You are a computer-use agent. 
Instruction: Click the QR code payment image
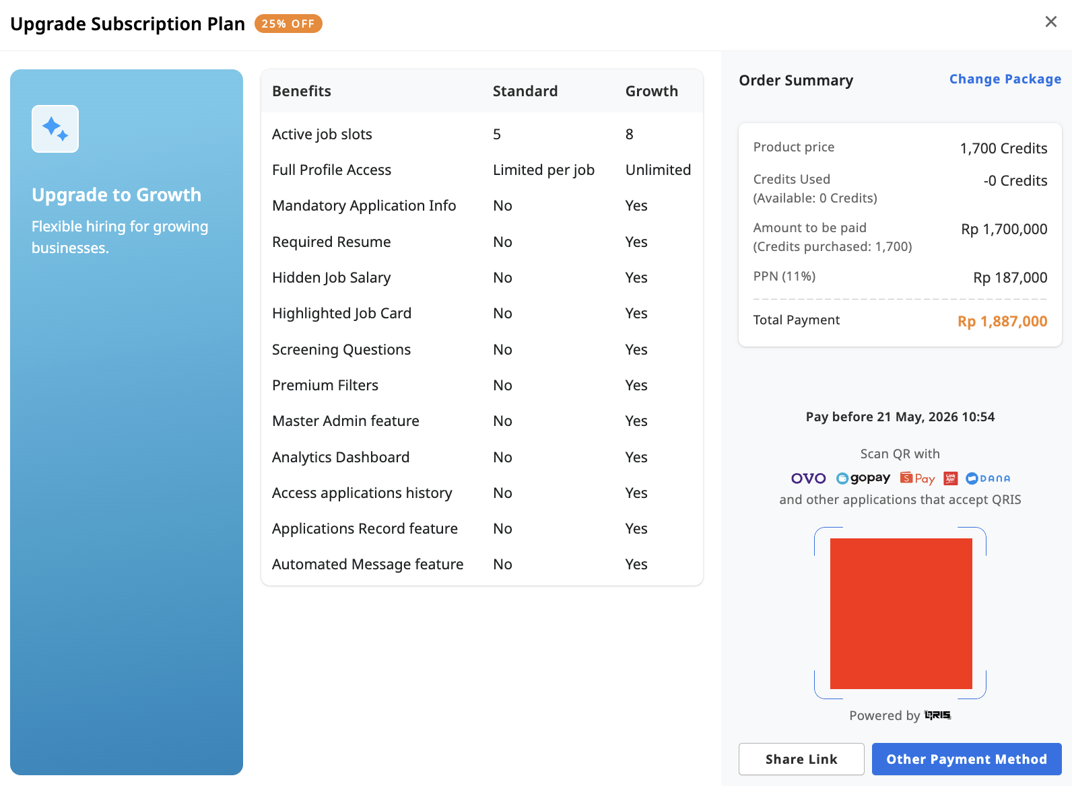coord(901,614)
